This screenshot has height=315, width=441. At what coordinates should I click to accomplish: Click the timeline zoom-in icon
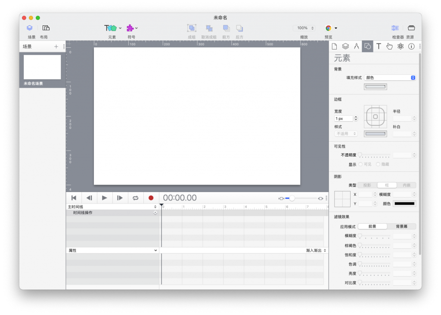[320, 198]
